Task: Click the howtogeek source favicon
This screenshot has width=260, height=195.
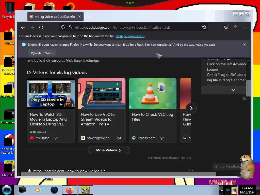Action: click(x=83, y=138)
